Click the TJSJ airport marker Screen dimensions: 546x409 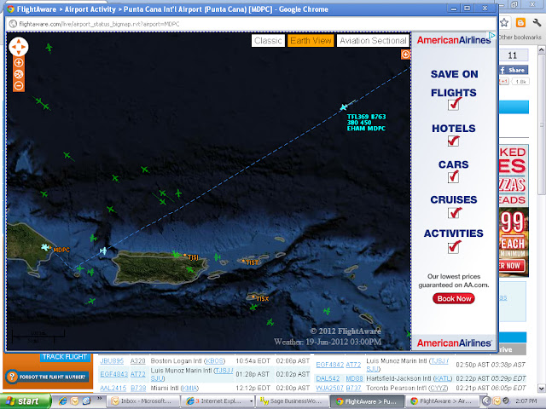[185, 255]
